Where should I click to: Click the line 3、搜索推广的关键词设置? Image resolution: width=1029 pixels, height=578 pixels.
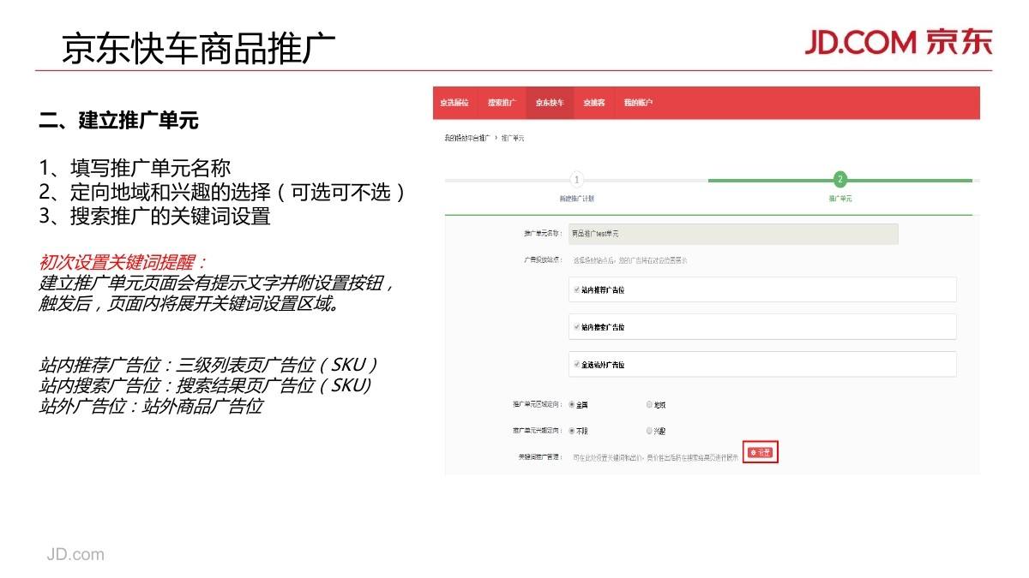(x=155, y=216)
